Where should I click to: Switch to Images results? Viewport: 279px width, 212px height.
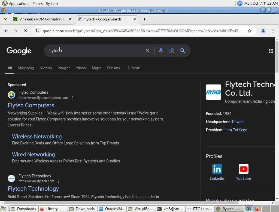point(64,68)
